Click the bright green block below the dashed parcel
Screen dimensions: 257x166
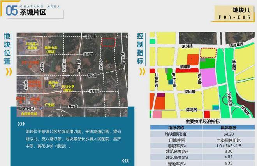point(207,63)
